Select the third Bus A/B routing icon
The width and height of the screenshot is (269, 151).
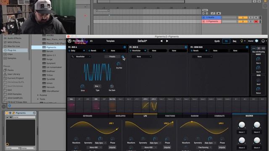(x=263, y=49)
